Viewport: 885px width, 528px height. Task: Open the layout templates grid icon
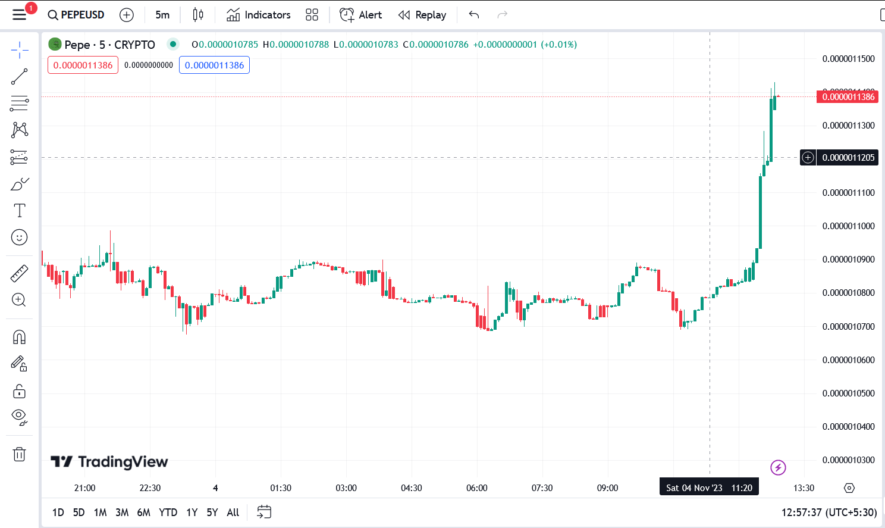coord(312,15)
